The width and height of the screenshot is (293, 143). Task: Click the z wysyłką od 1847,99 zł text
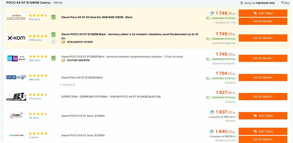click(222, 136)
